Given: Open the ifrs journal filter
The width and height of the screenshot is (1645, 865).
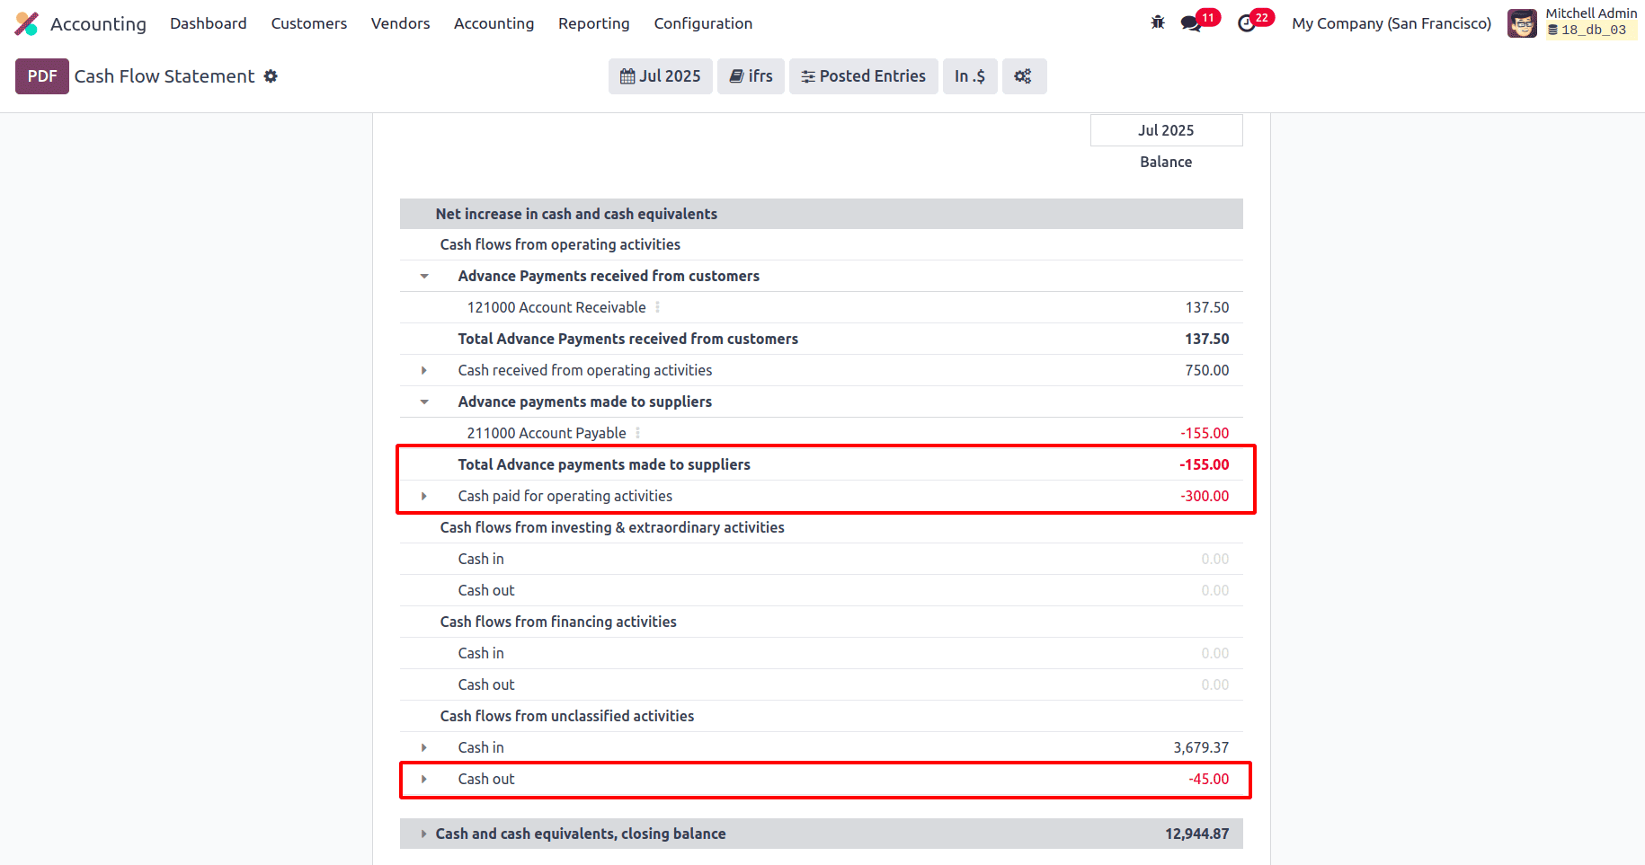Looking at the screenshot, I should point(751,76).
